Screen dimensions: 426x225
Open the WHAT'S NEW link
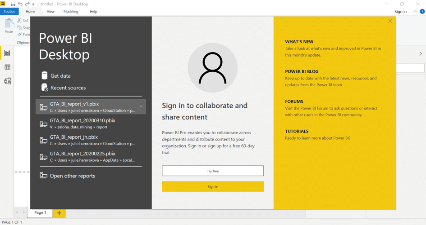click(299, 42)
